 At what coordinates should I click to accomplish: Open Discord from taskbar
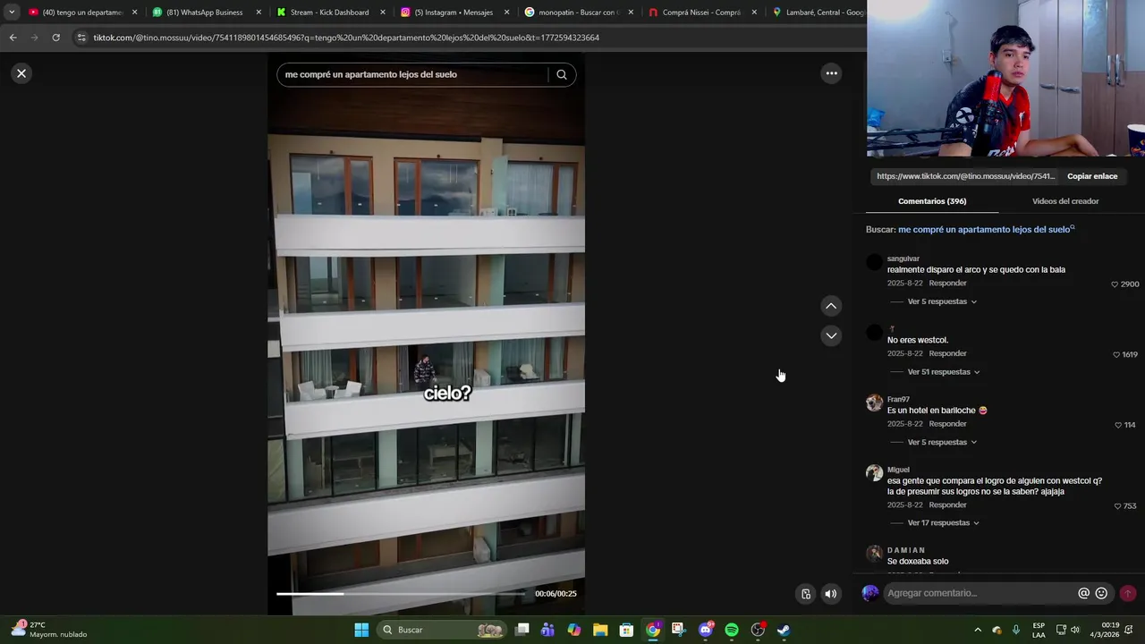coord(706,630)
